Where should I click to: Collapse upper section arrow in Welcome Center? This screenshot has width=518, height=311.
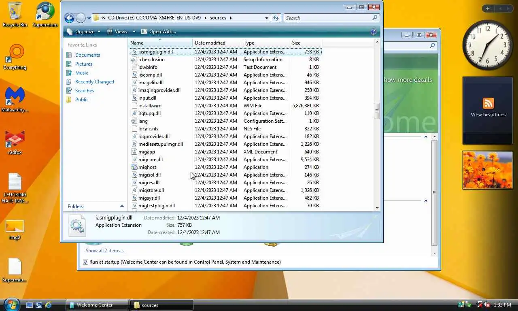(426, 137)
